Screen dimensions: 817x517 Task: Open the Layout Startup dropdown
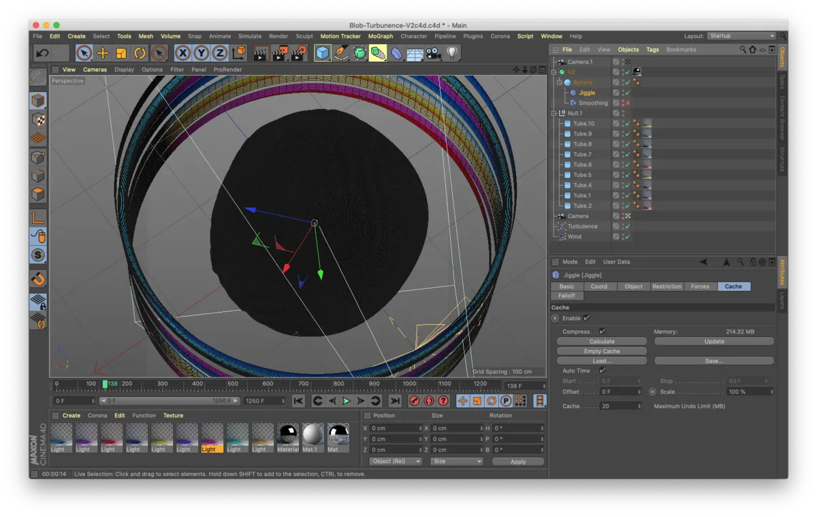click(x=741, y=36)
